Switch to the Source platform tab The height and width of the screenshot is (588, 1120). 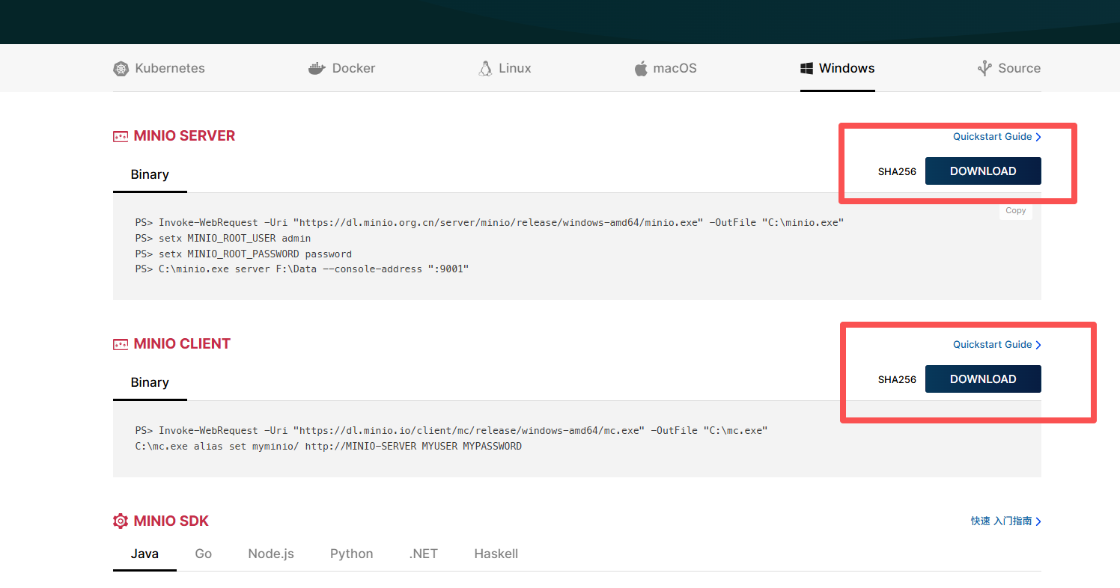[x=1009, y=68]
